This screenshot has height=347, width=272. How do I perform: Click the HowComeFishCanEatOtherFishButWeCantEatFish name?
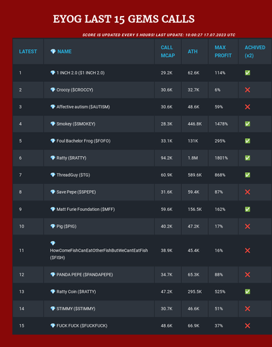click(99, 251)
